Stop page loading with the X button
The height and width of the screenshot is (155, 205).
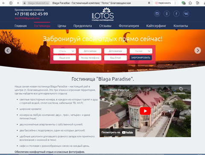tap(18, 3)
